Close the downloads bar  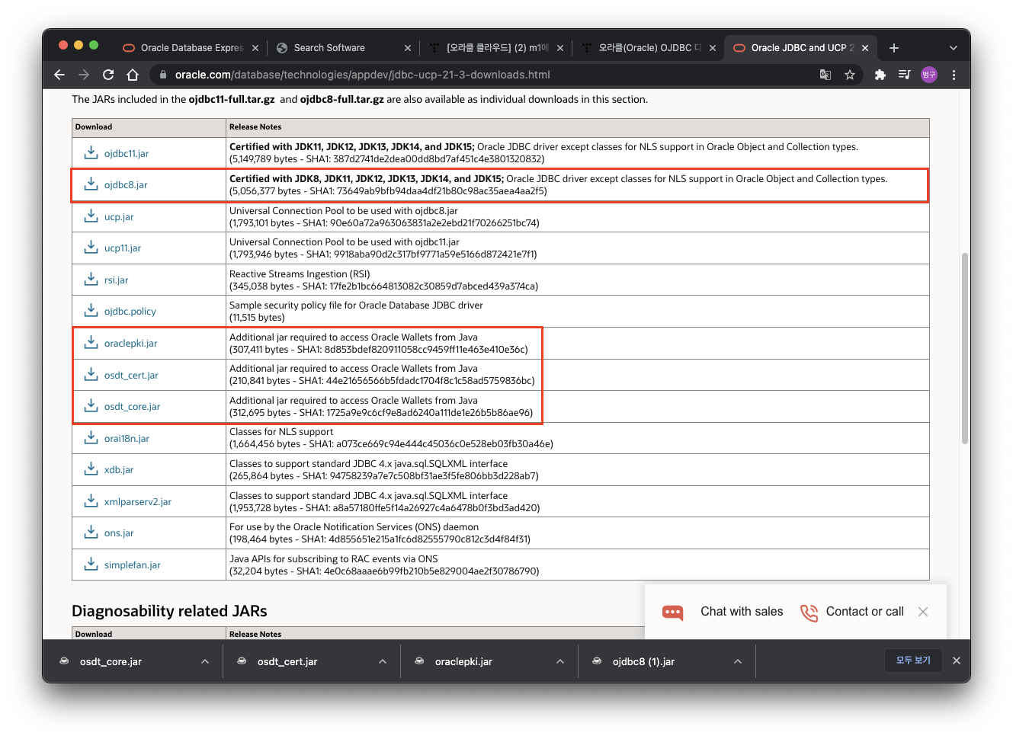pos(957,661)
